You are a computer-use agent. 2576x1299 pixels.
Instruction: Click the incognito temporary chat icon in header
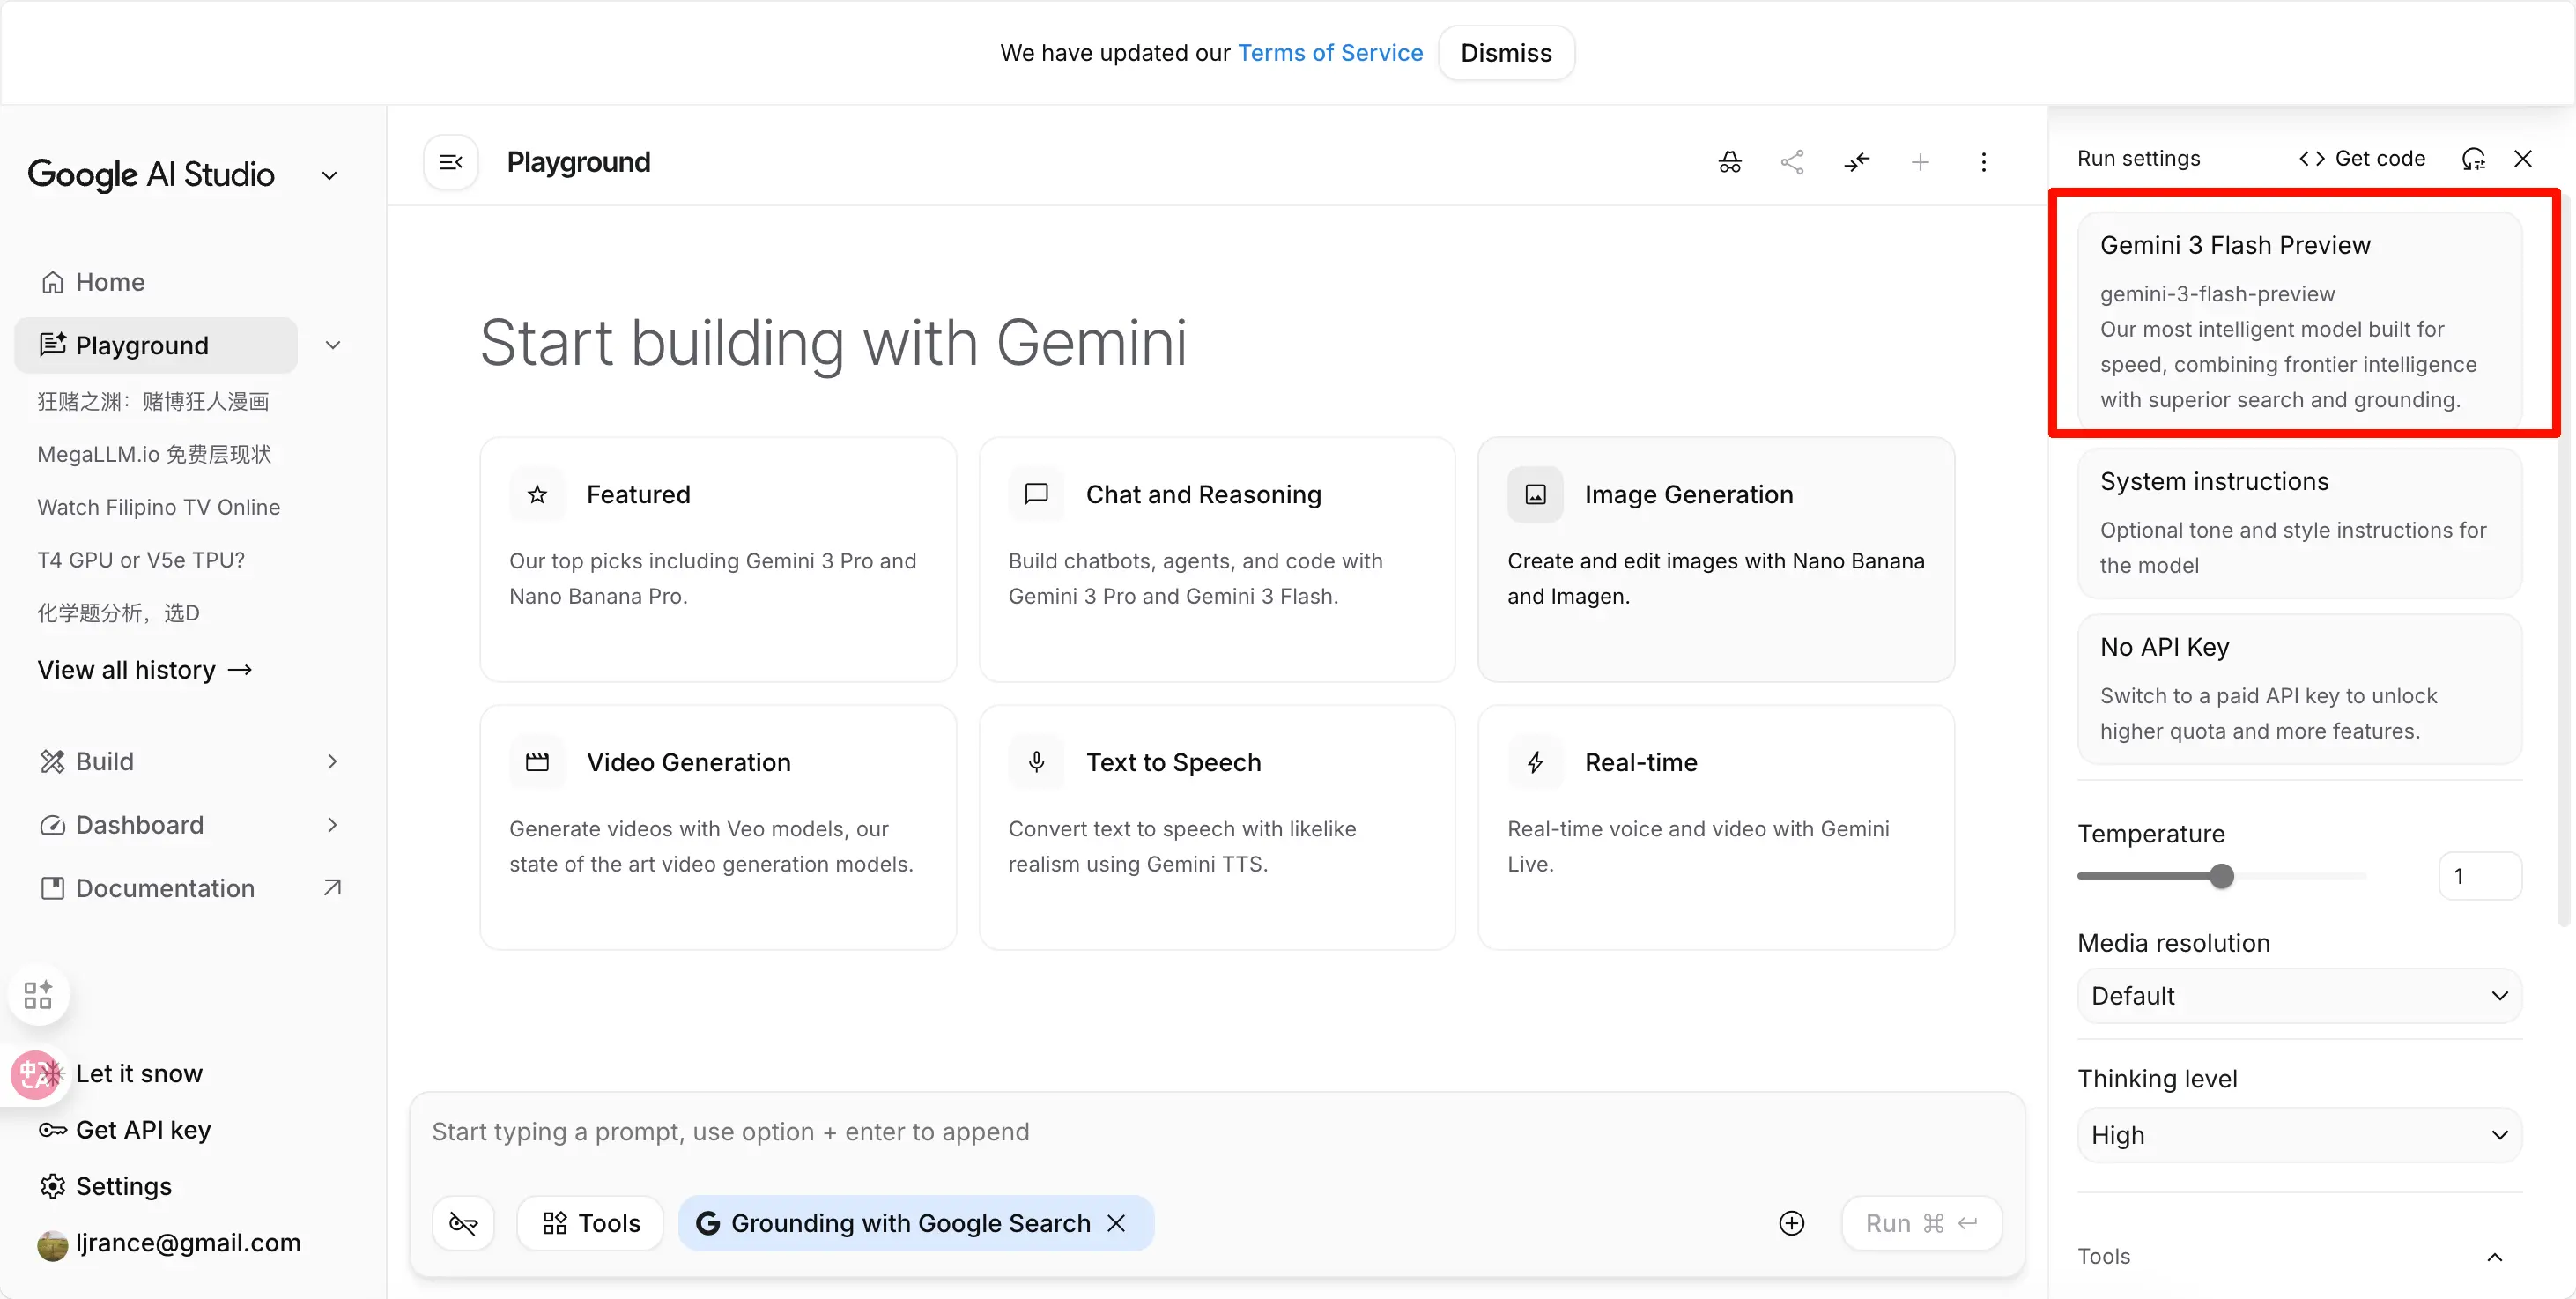pyautogui.click(x=1729, y=162)
